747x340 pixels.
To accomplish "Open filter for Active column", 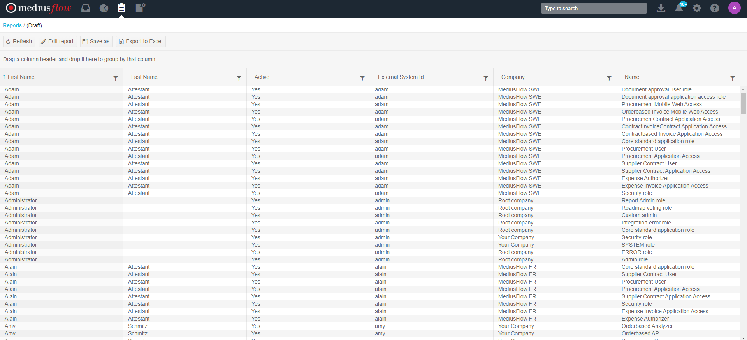I will 362,78.
